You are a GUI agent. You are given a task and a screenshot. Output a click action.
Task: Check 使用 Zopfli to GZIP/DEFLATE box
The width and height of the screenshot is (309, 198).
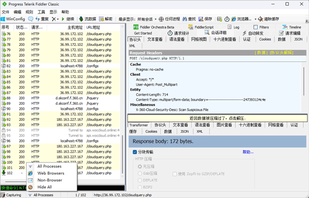pyautogui.click(x=175, y=174)
